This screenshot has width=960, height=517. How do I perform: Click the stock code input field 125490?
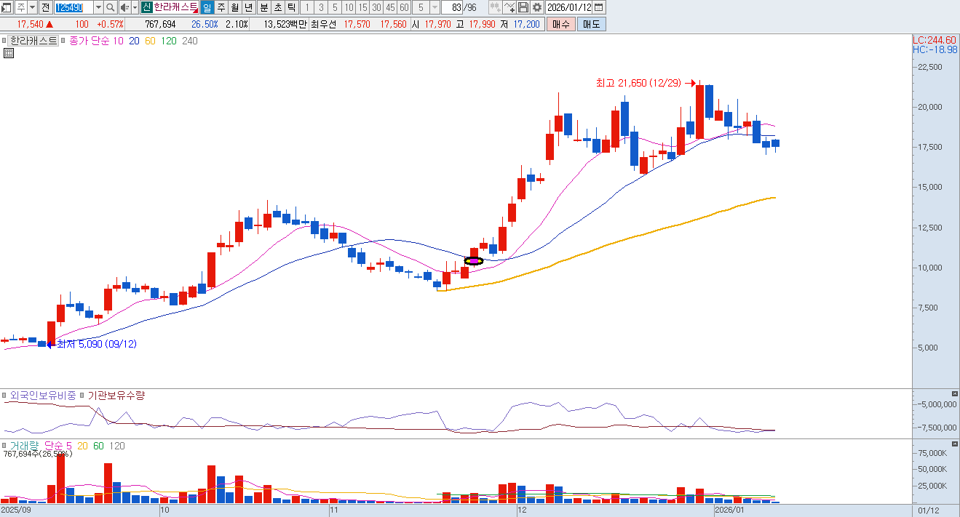coord(74,7)
